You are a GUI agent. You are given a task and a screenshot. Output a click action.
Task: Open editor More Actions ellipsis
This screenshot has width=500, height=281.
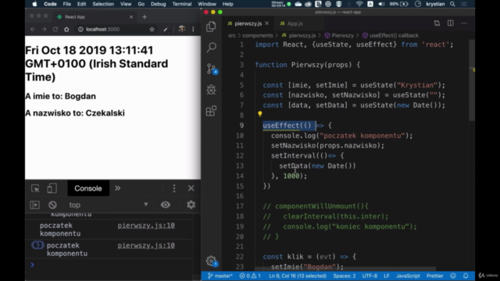click(x=464, y=23)
